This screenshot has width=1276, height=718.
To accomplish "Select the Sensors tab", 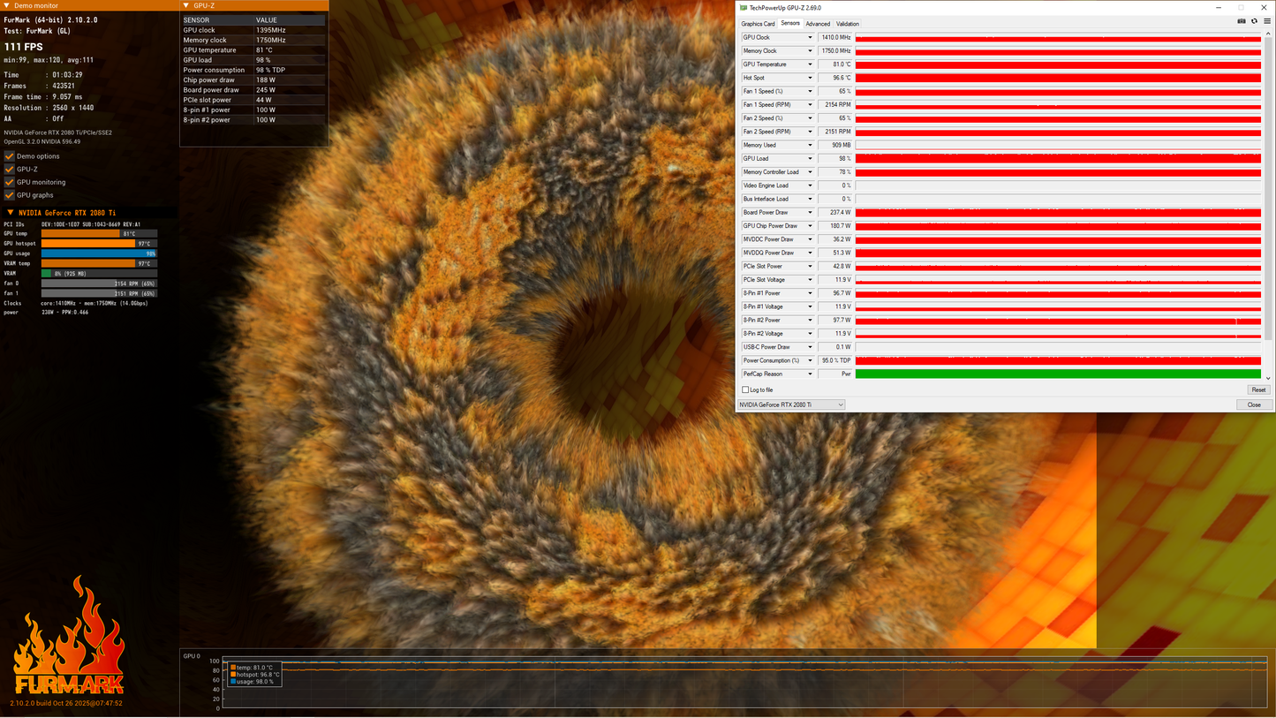I will (790, 24).
